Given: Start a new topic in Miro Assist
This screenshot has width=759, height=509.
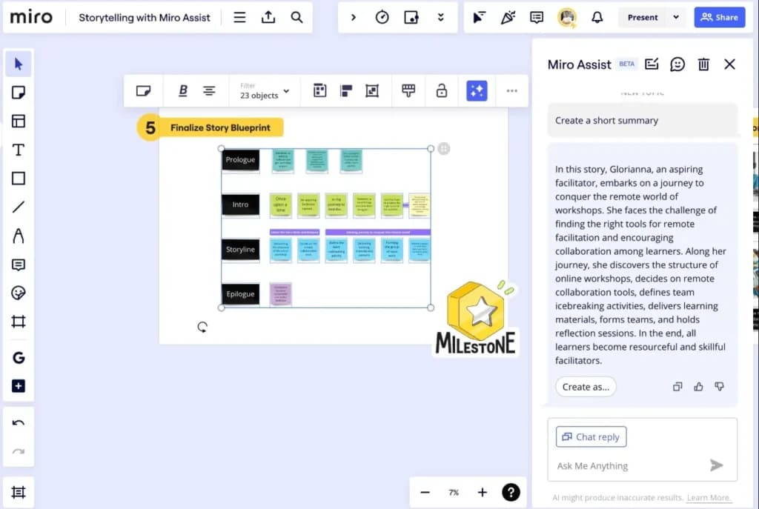Looking at the screenshot, I should click(652, 64).
